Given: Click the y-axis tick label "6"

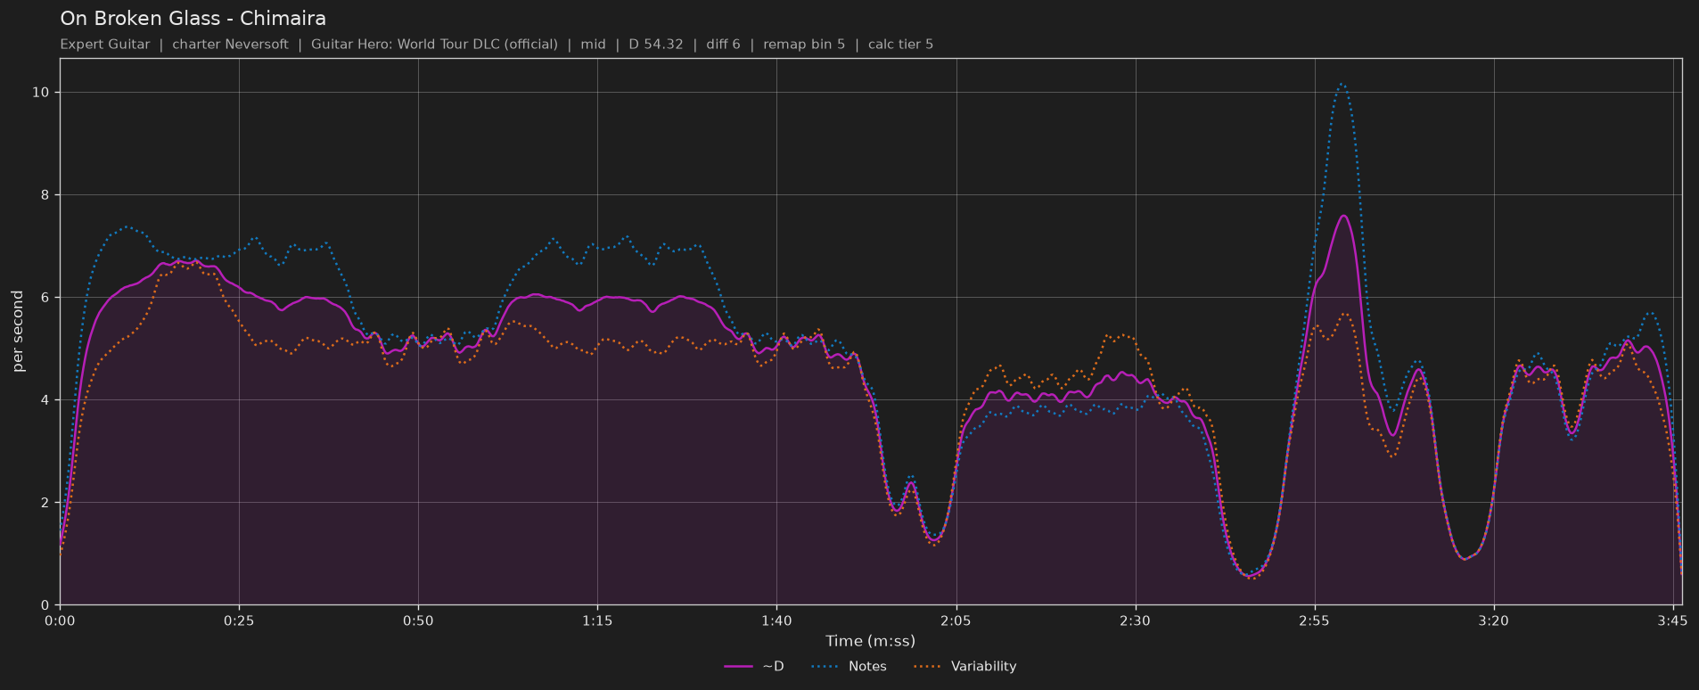Looking at the screenshot, I should (x=47, y=298).
